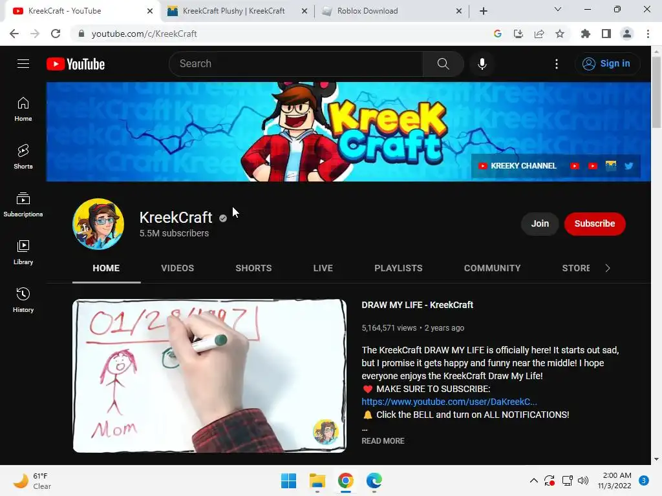Toggle the Chrome side panel

pos(606,34)
